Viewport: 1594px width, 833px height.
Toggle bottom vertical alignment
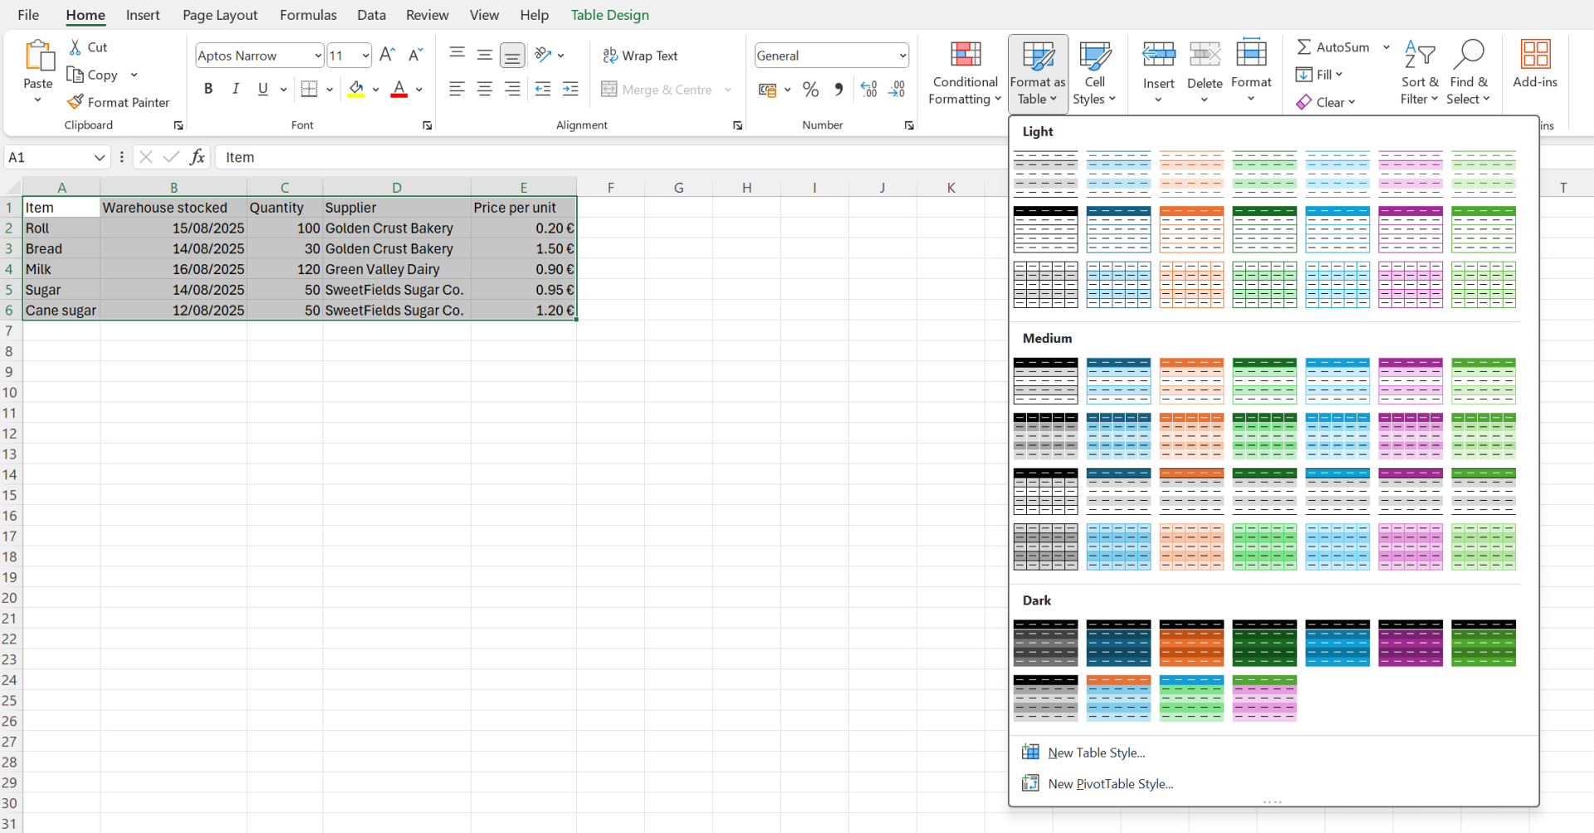[x=513, y=56]
